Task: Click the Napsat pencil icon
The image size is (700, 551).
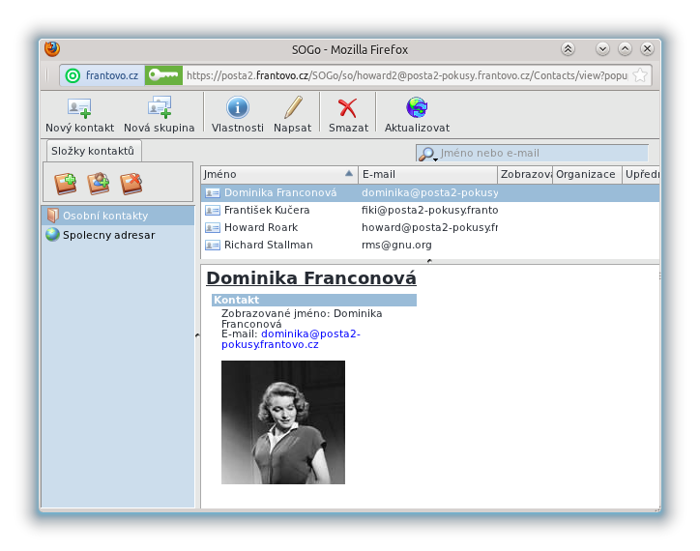Action: point(292,108)
